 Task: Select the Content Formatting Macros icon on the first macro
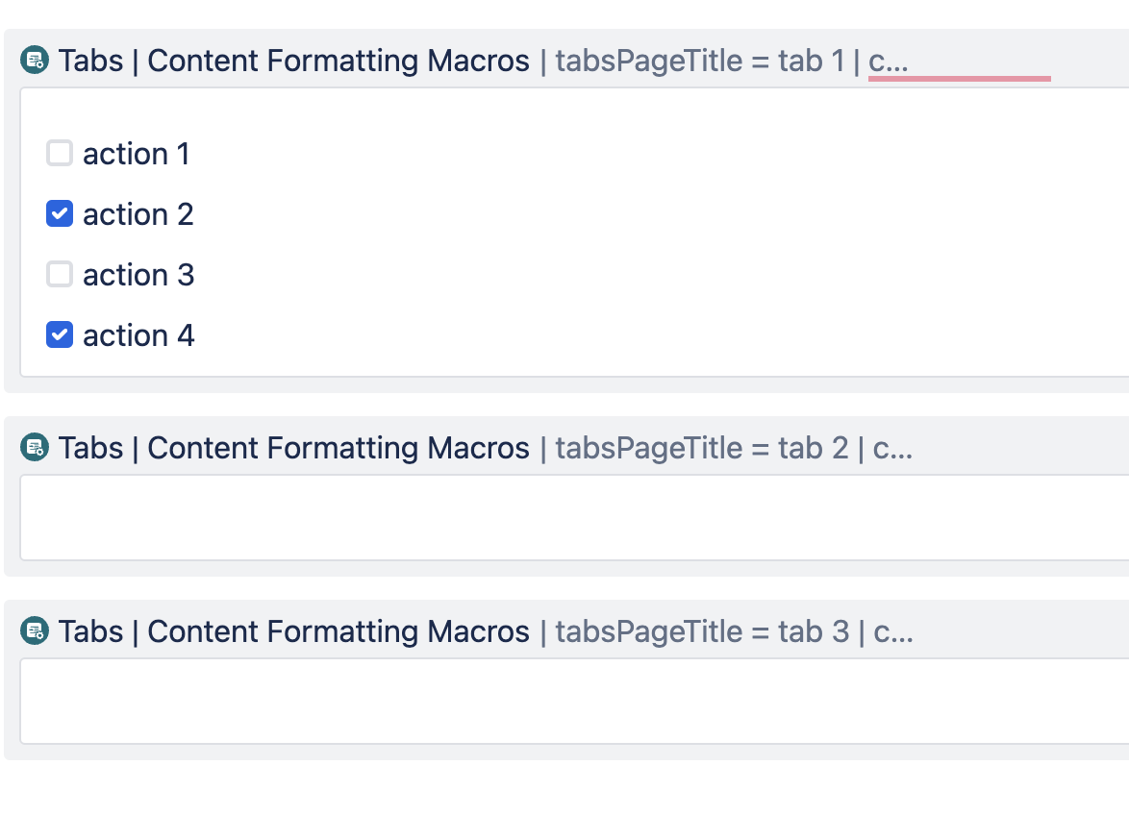click(x=34, y=60)
